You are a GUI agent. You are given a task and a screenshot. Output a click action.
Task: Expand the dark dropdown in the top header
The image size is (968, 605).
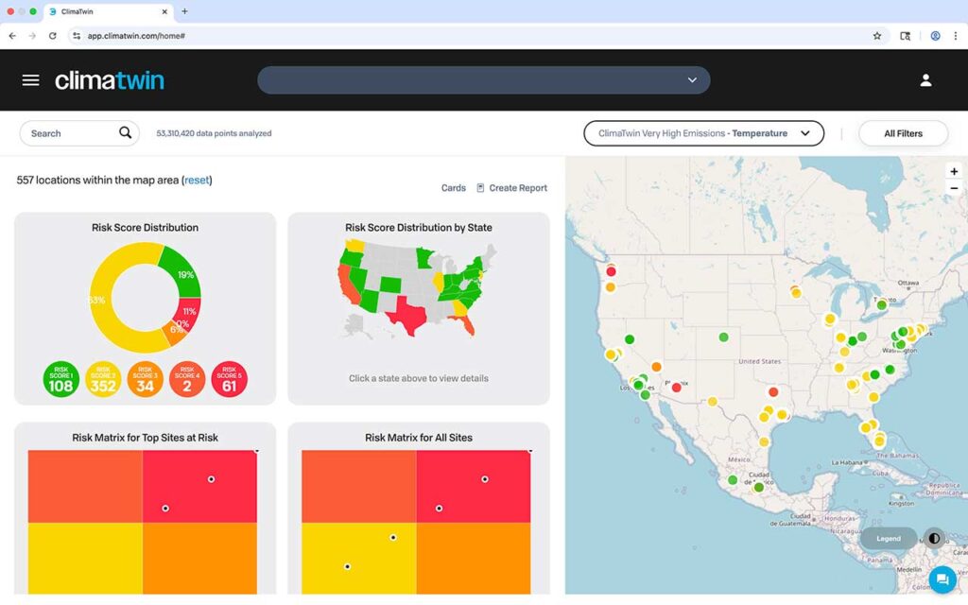[691, 79]
